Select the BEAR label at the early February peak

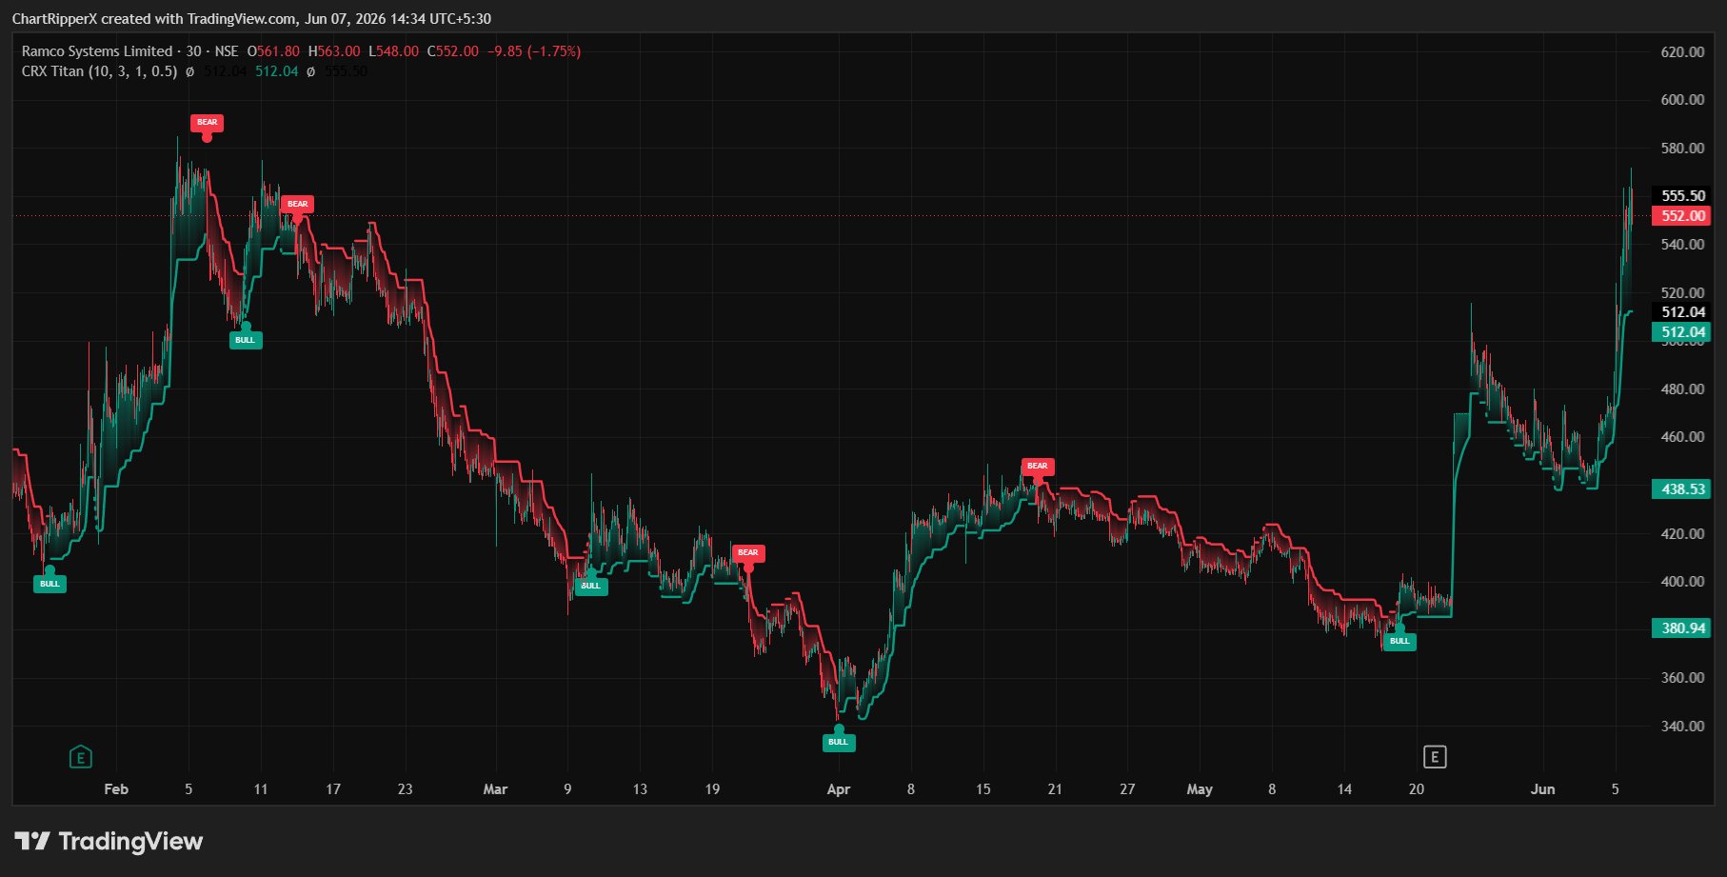click(207, 122)
